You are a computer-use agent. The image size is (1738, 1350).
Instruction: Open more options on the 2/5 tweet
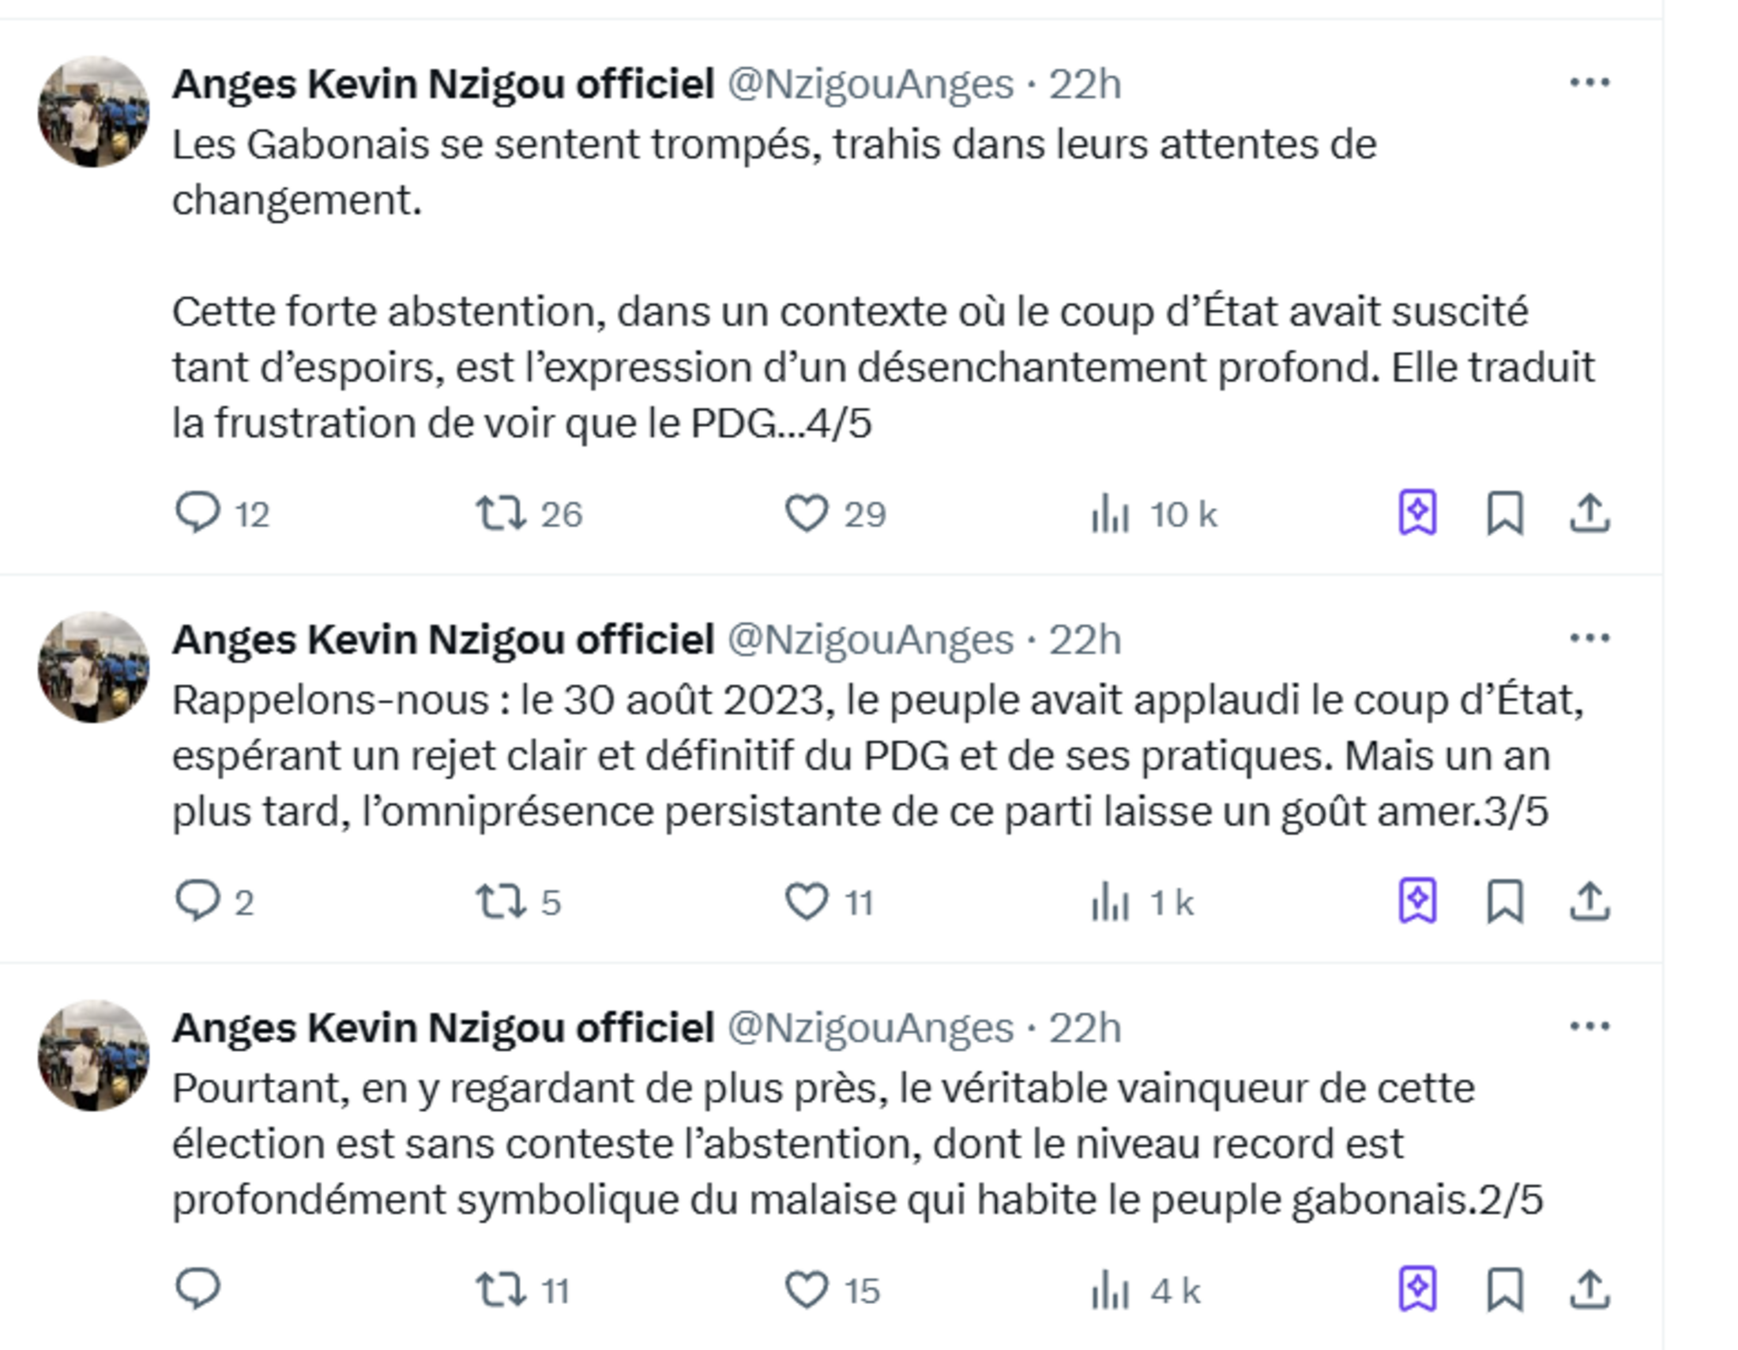point(1589,1026)
